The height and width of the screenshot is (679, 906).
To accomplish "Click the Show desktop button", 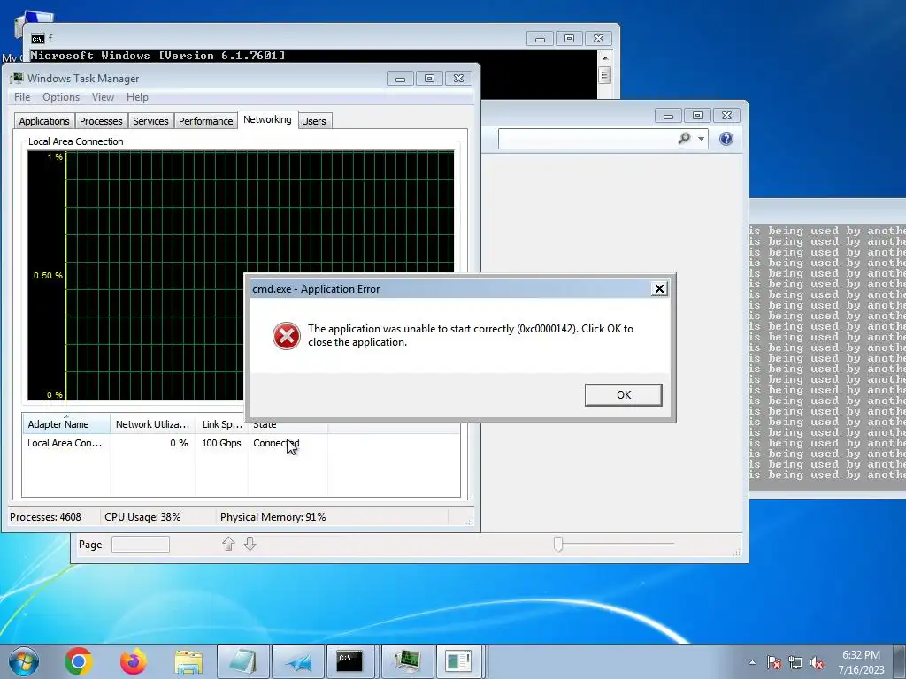I will pos(900,661).
